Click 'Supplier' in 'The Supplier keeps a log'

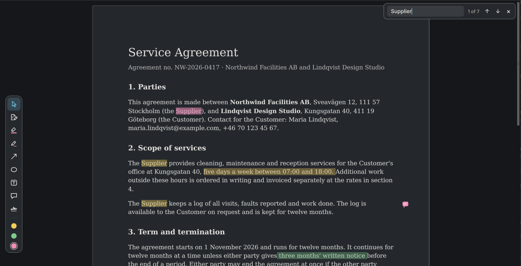154,204
